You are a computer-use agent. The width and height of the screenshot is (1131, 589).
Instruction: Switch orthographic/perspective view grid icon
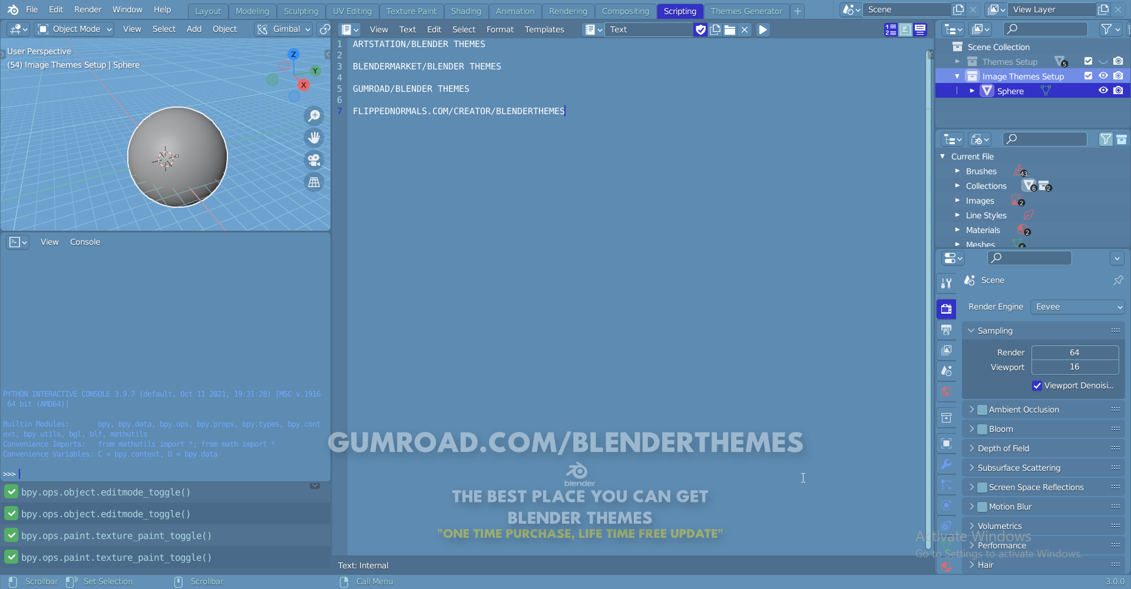pyautogui.click(x=315, y=182)
